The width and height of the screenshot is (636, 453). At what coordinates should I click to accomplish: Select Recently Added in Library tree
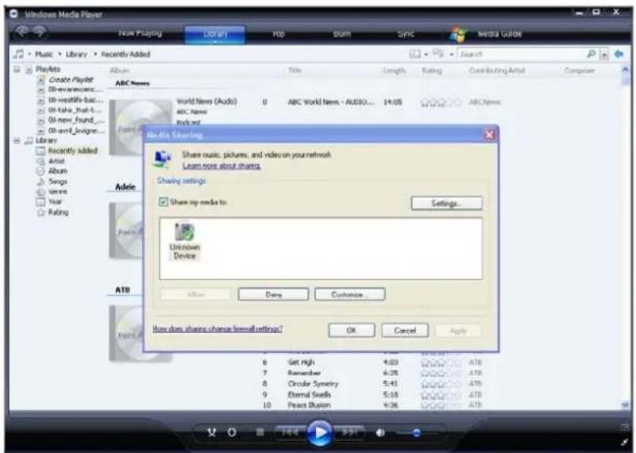click(x=73, y=151)
